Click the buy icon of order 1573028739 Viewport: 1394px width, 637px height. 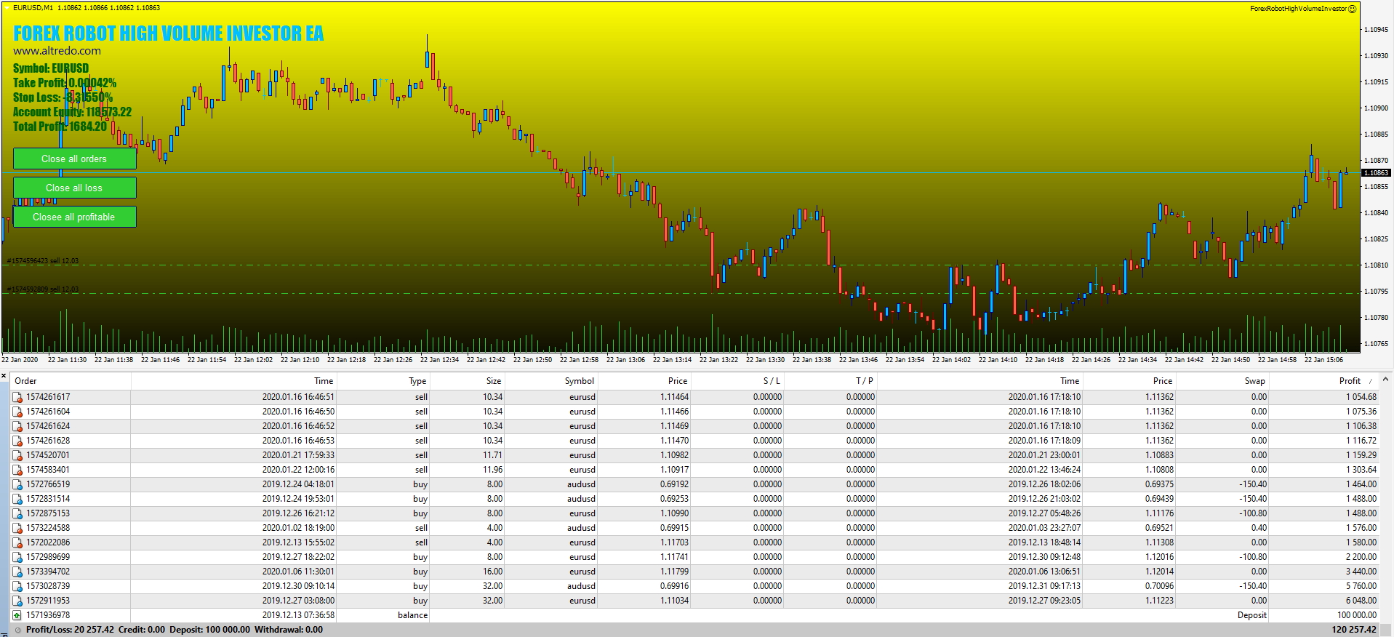[x=17, y=586]
